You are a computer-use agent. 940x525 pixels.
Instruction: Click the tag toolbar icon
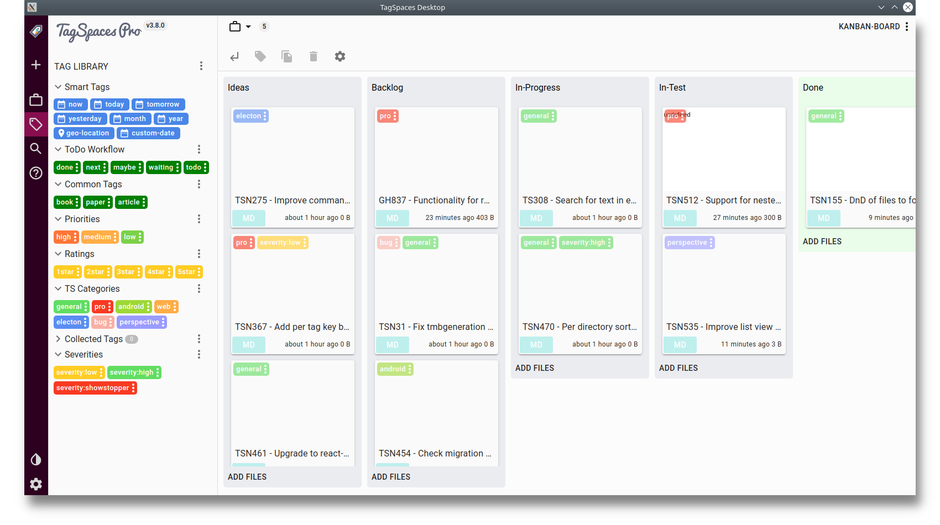[x=260, y=56]
